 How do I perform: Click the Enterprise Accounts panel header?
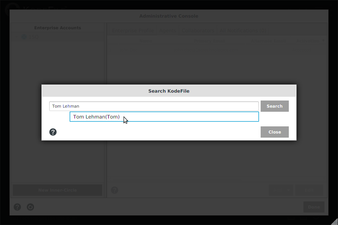point(57,28)
